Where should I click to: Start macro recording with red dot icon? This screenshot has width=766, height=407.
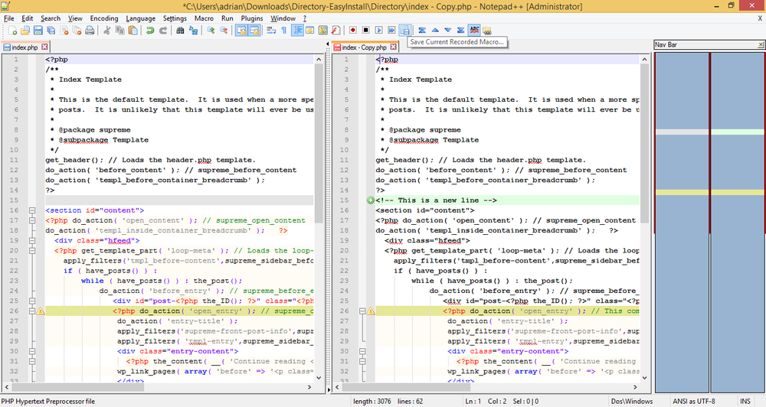tap(352, 31)
